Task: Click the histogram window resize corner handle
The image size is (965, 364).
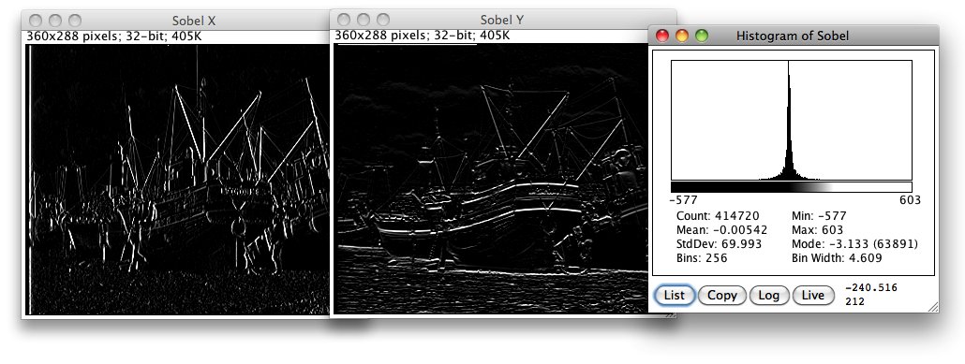Action: click(933, 307)
